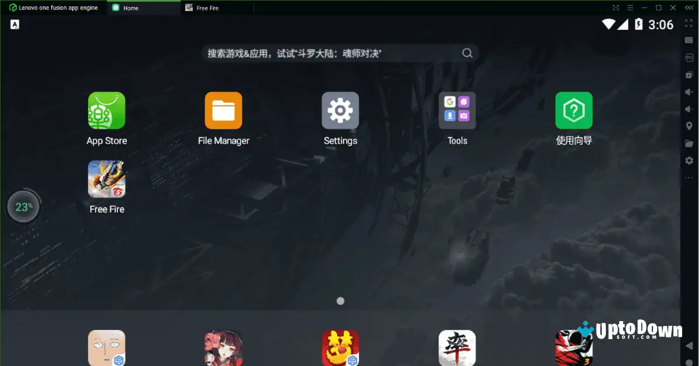The height and width of the screenshot is (366, 699).
Task: Collapse the sidebar with the chevron arrows
Action: point(689,8)
